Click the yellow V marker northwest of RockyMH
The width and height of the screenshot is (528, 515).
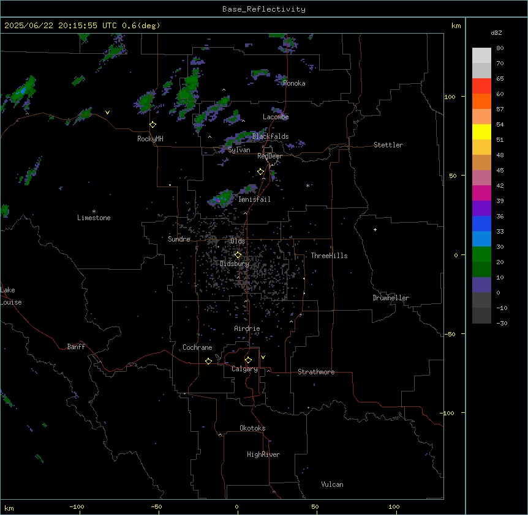click(x=107, y=113)
